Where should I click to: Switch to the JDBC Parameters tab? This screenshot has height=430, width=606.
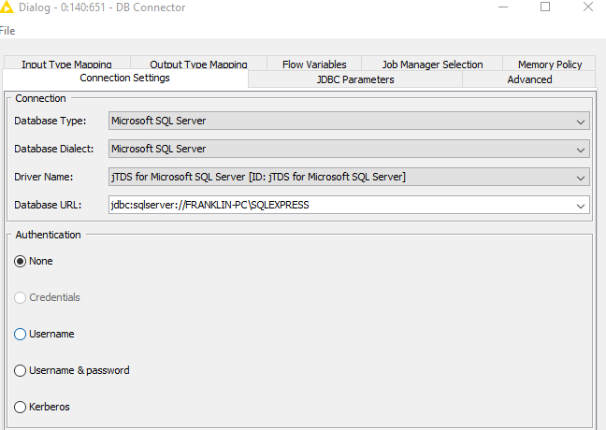[x=355, y=79]
